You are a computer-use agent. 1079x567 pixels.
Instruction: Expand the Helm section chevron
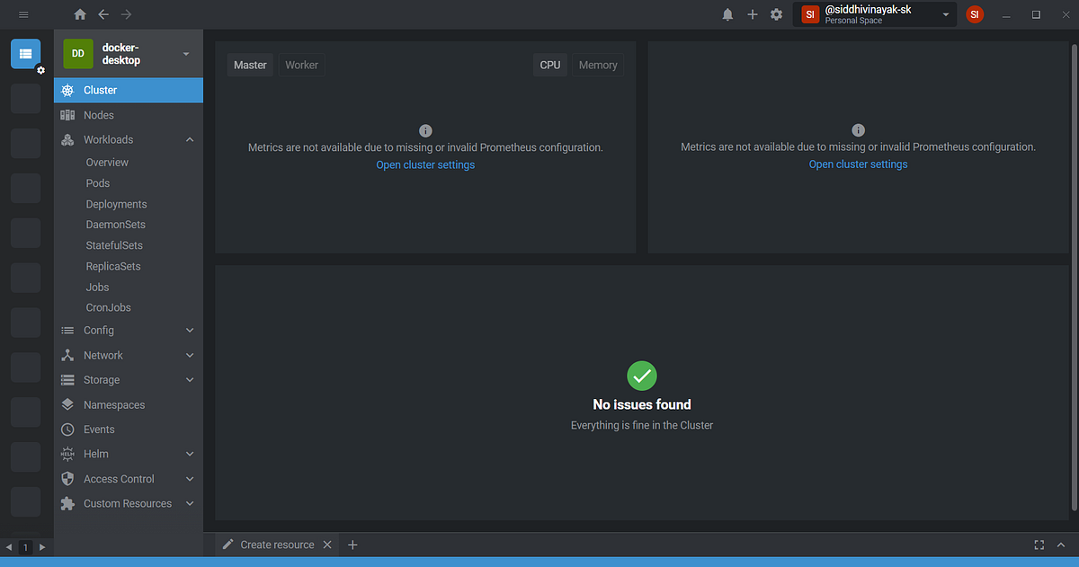190,455
